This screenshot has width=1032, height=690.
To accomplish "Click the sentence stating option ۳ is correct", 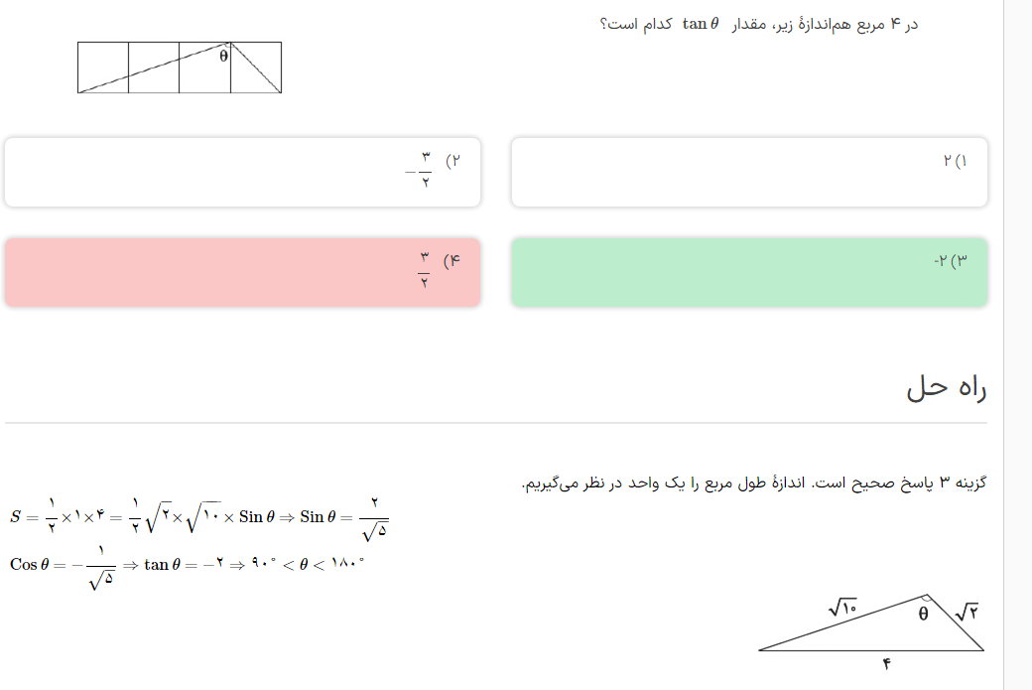I will pyautogui.click(x=754, y=483).
